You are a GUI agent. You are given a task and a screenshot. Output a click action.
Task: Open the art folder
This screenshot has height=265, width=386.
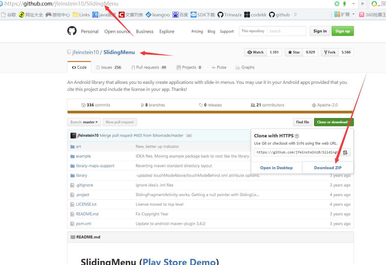pyautogui.click(x=78, y=147)
